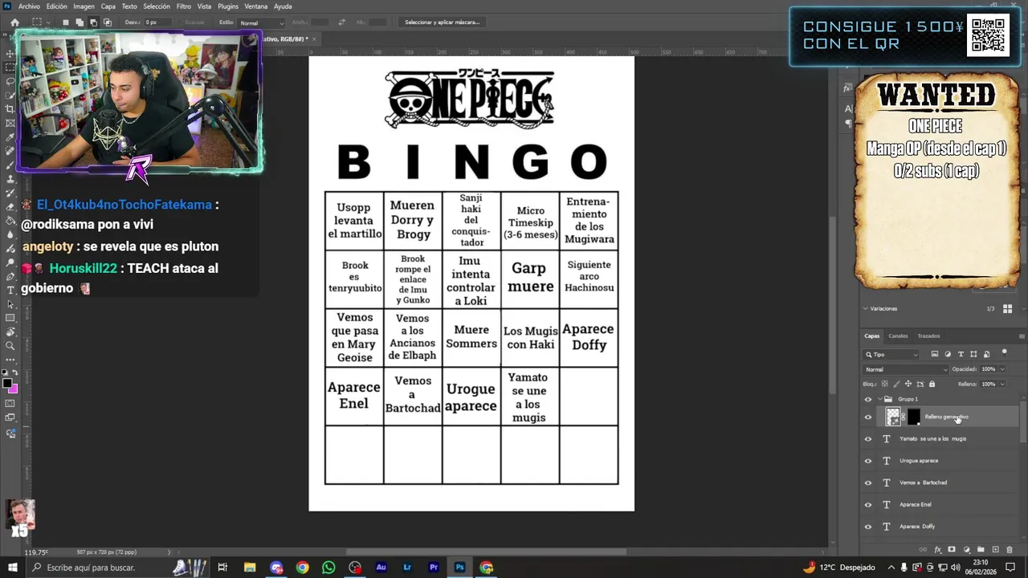This screenshot has height=578, width=1028.
Task: Open Windows Start button
Action: click(11, 568)
